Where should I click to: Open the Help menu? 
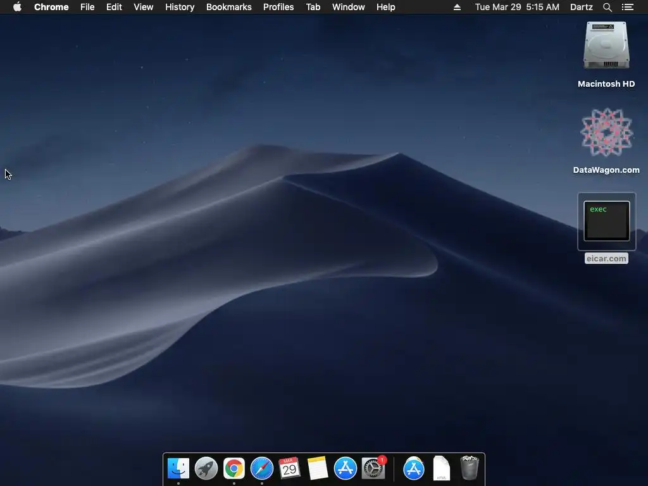(385, 7)
